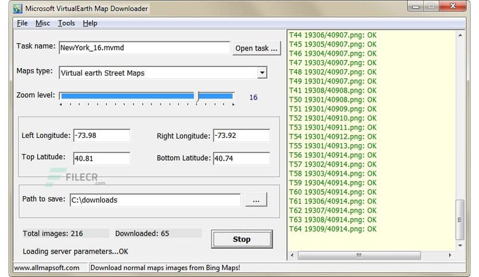
Task: Click the Zoom level slider thumb
Action: [x=198, y=96]
